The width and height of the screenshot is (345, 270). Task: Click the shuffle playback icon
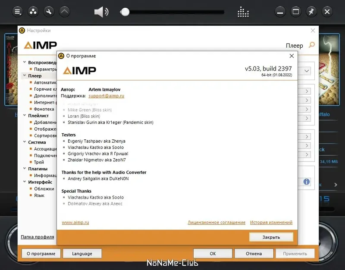point(33,12)
